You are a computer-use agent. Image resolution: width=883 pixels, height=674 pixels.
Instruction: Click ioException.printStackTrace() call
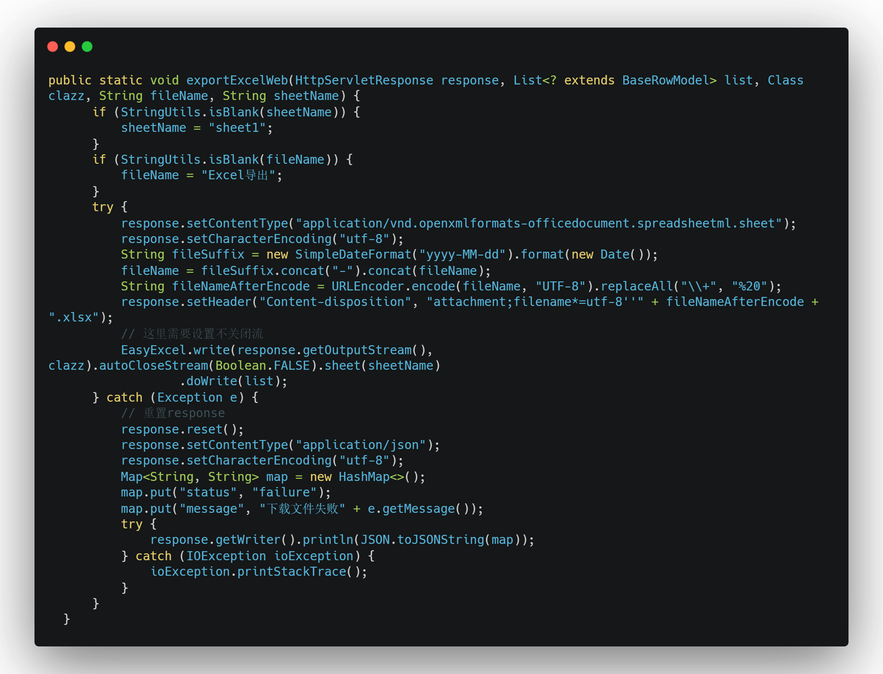tap(258, 571)
